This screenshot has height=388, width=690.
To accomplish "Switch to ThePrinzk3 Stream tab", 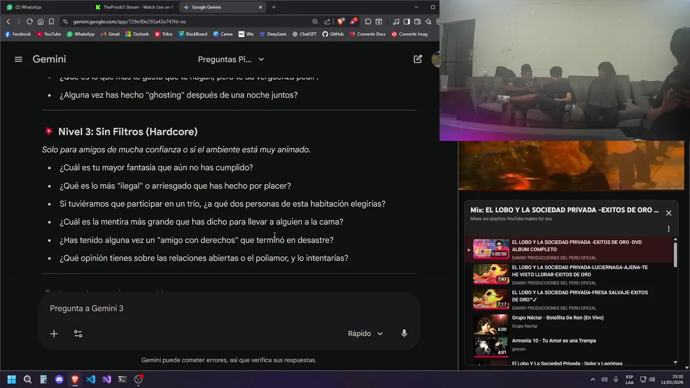I will pos(134,7).
